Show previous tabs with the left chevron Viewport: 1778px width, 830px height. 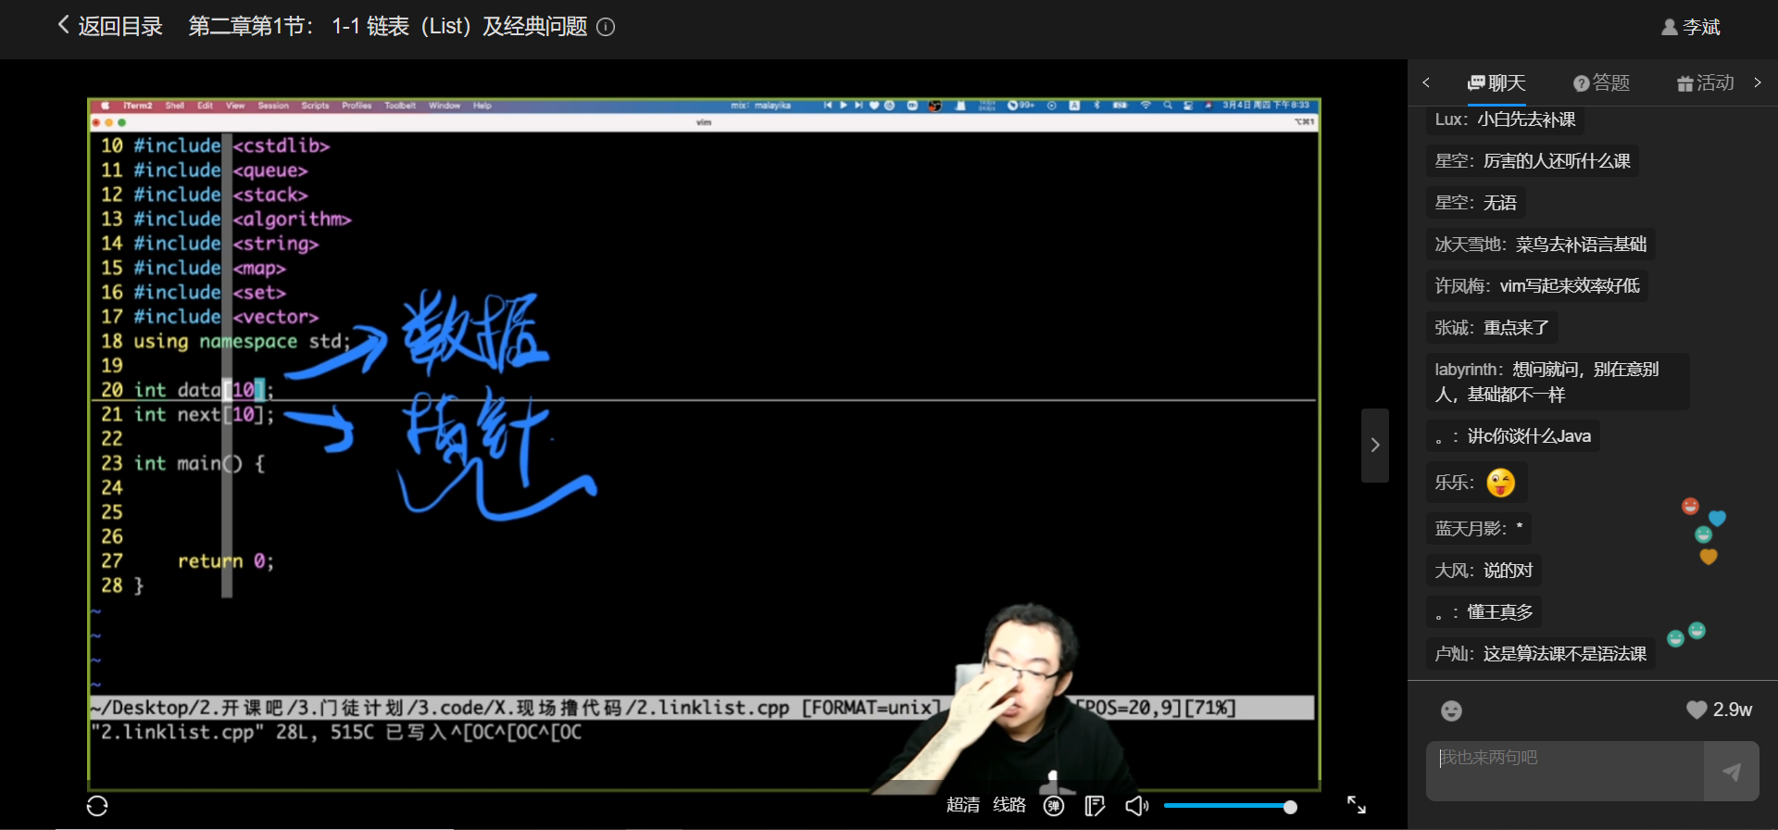[x=1426, y=82]
